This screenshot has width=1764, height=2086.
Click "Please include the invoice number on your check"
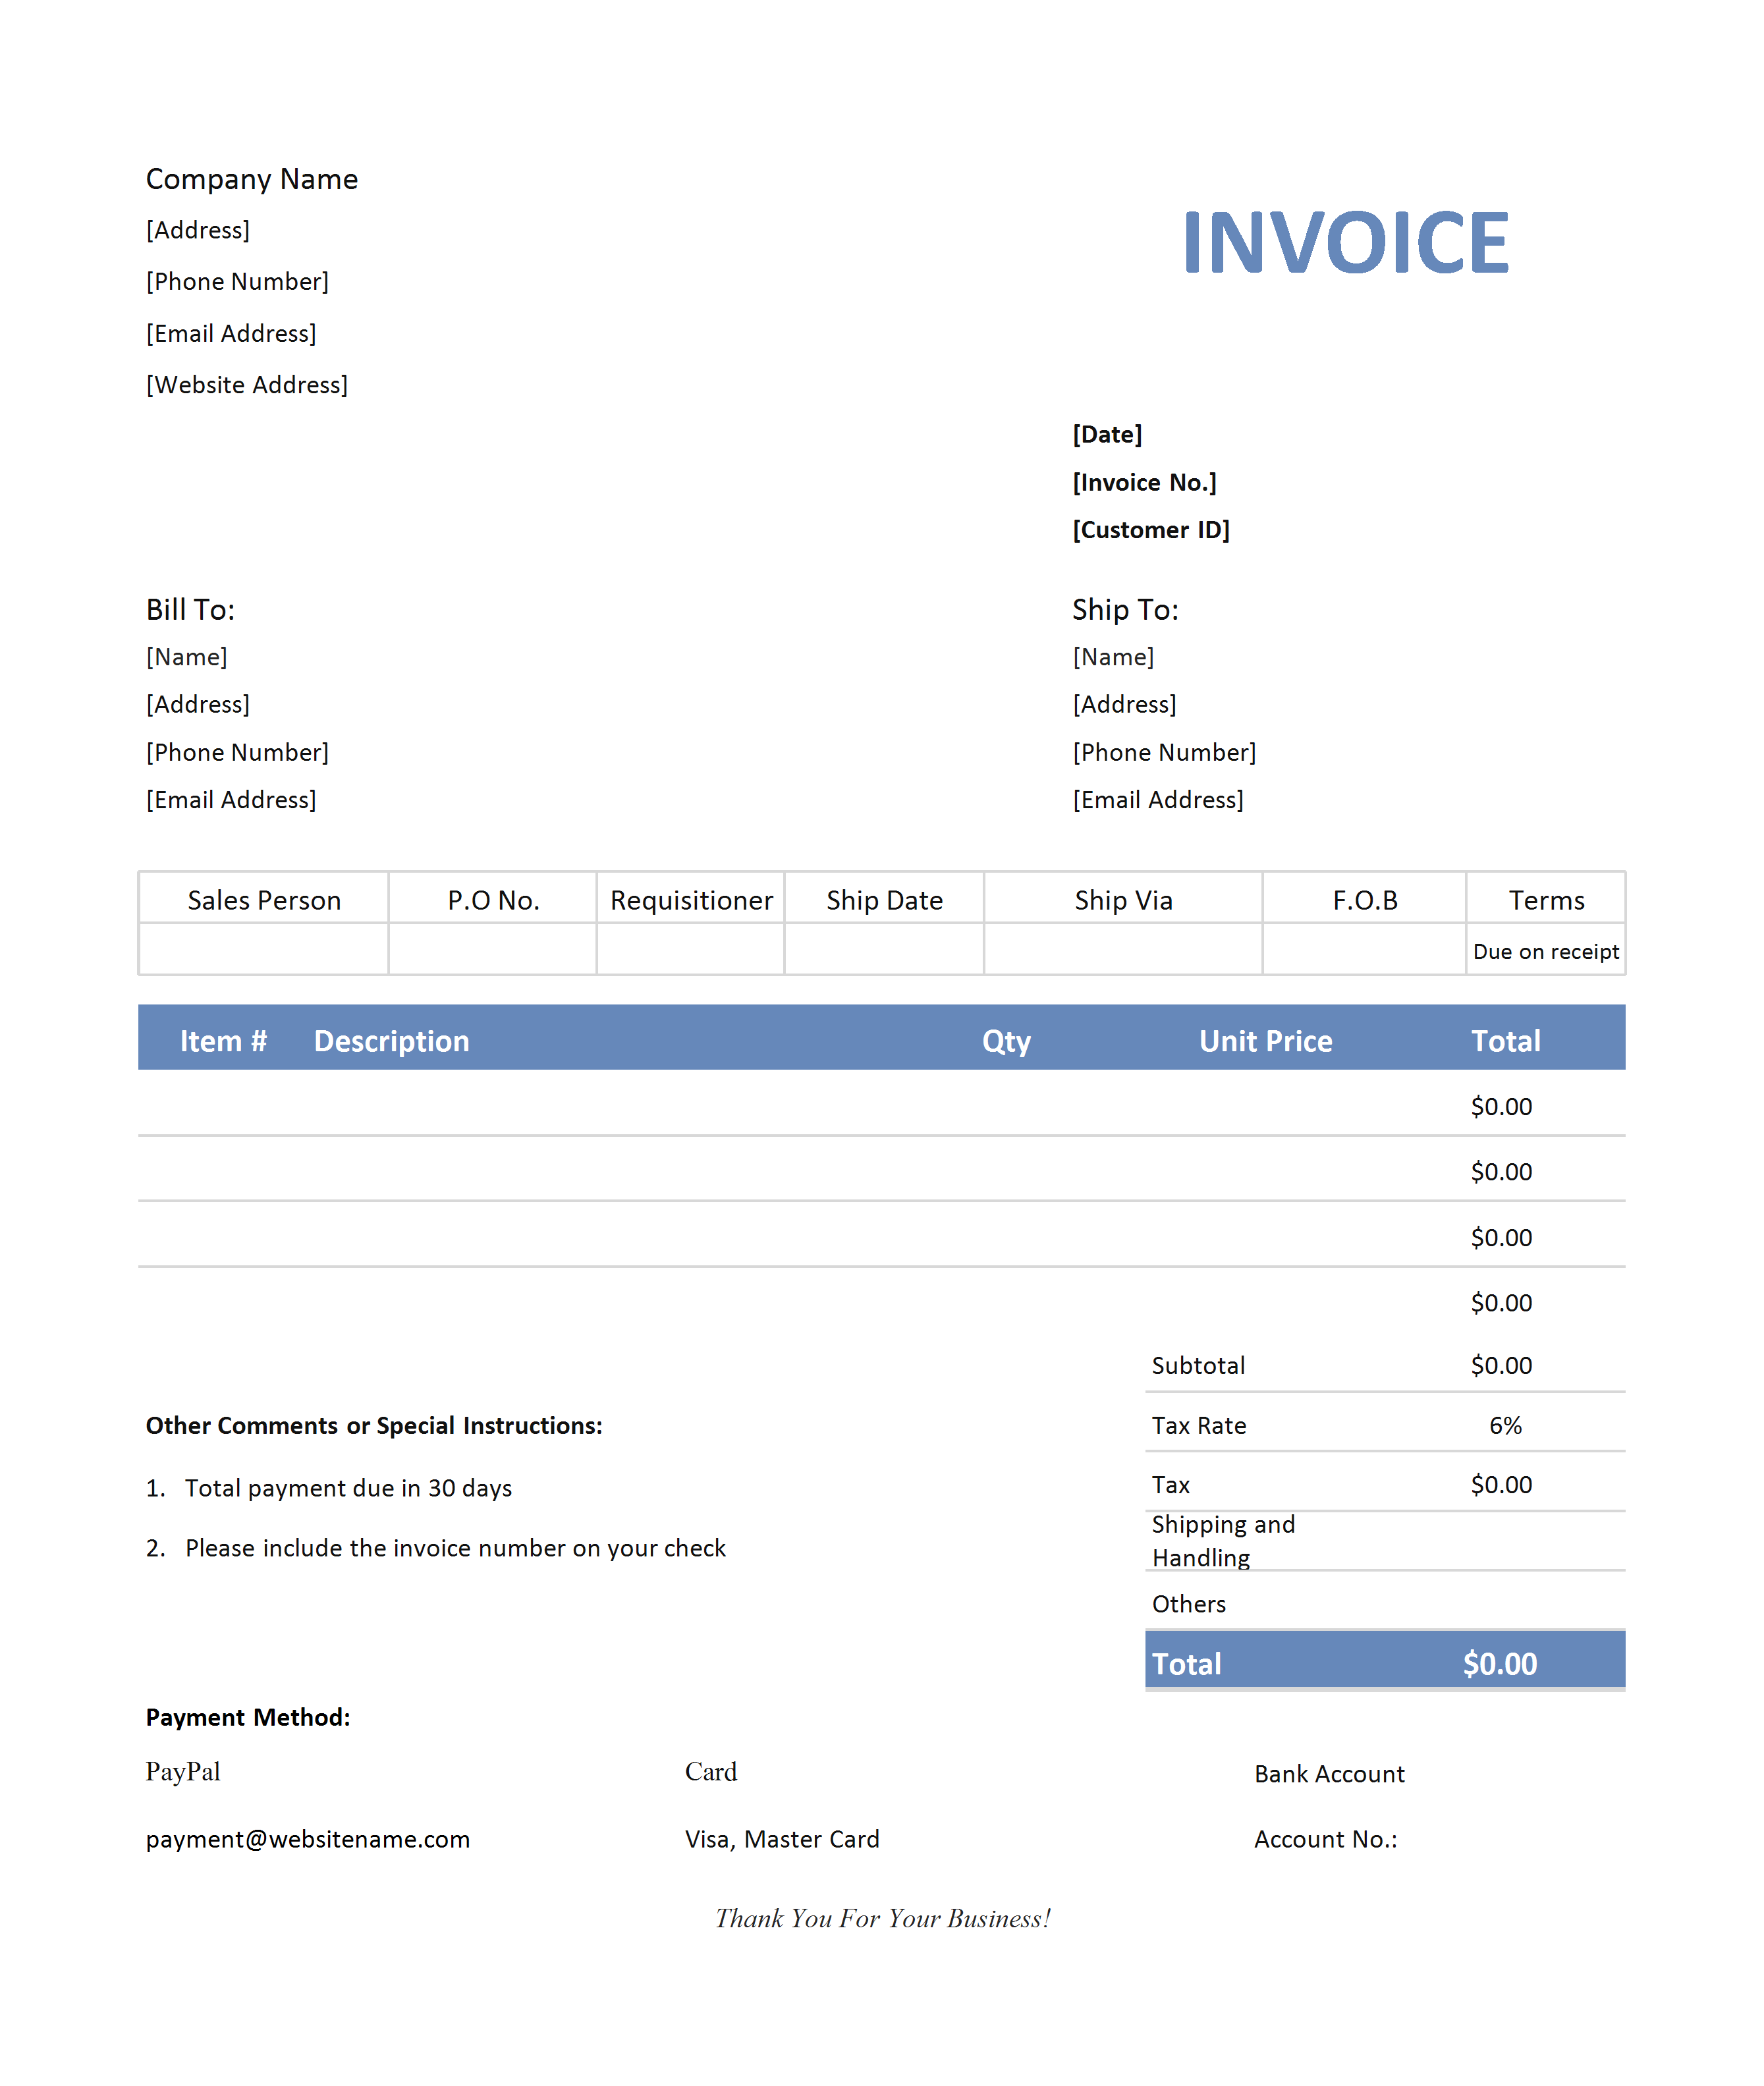[x=455, y=1549]
